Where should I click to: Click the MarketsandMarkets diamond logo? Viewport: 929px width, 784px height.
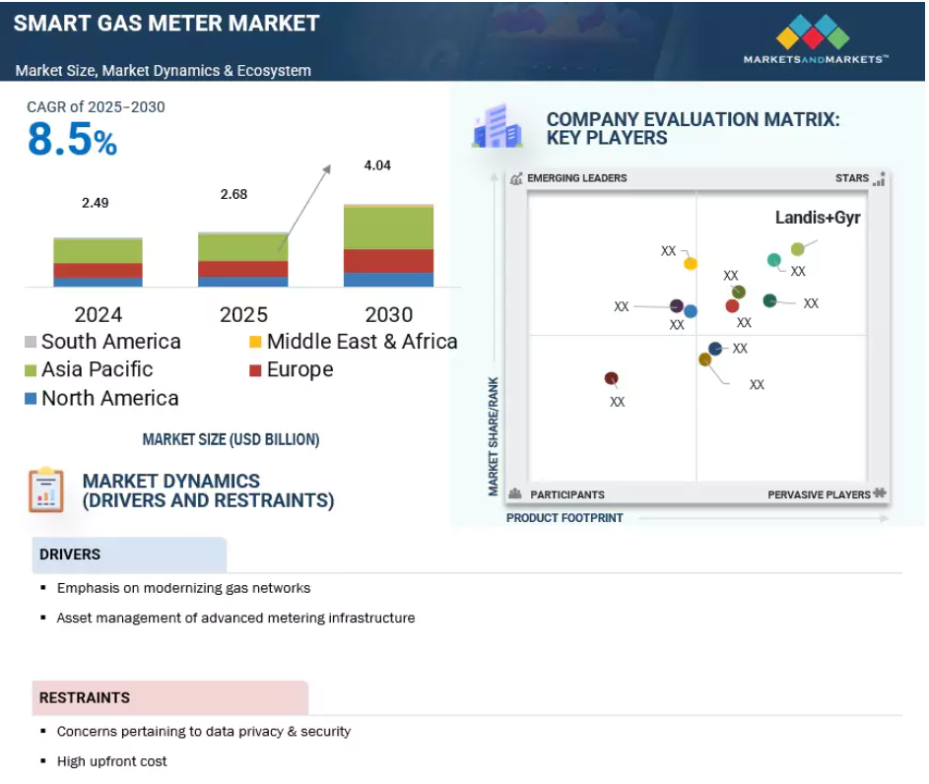[x=813, y=32]
